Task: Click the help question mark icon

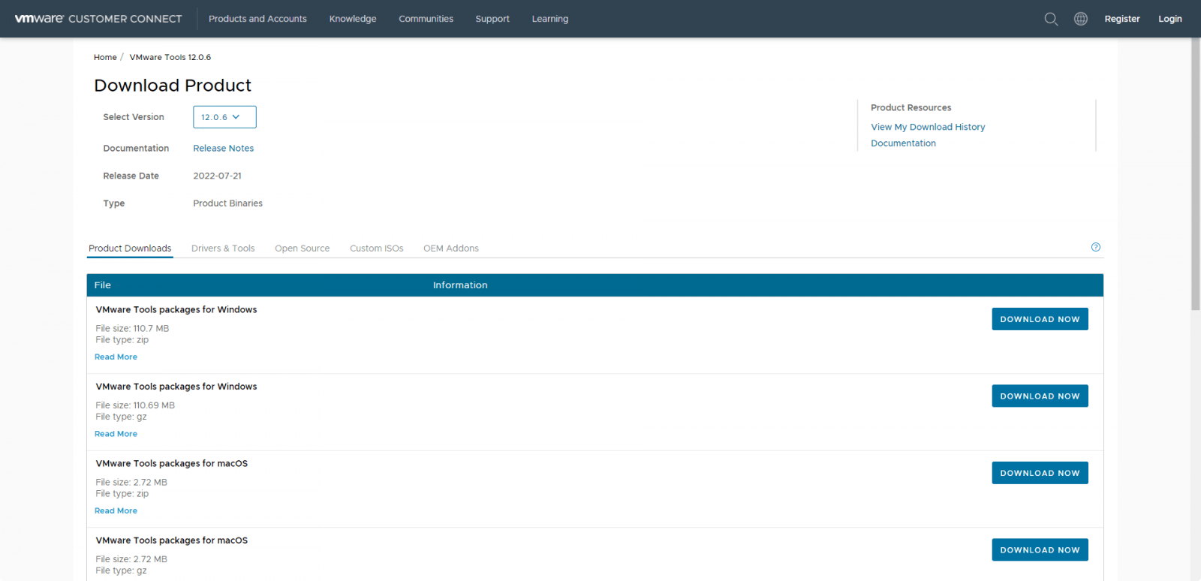Action: click(x=1096, y=247)
